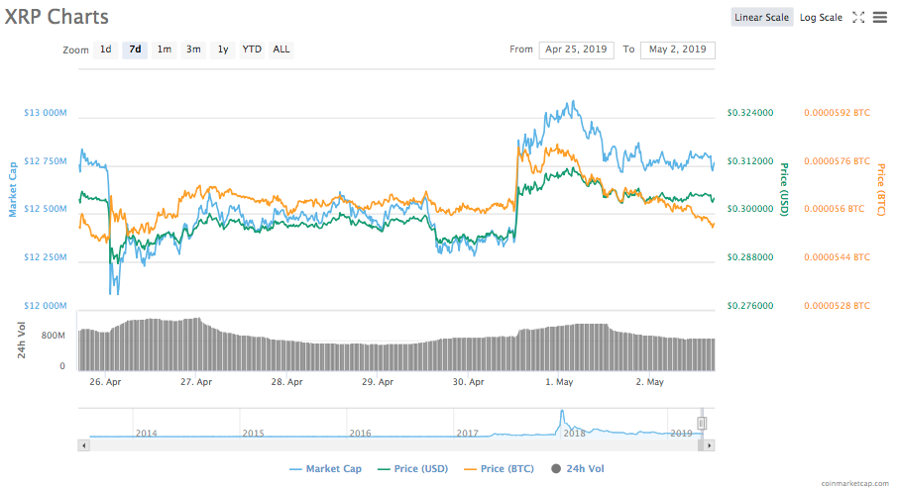
Task: Click the 26. Apr date label
Action: pos(105,382)
